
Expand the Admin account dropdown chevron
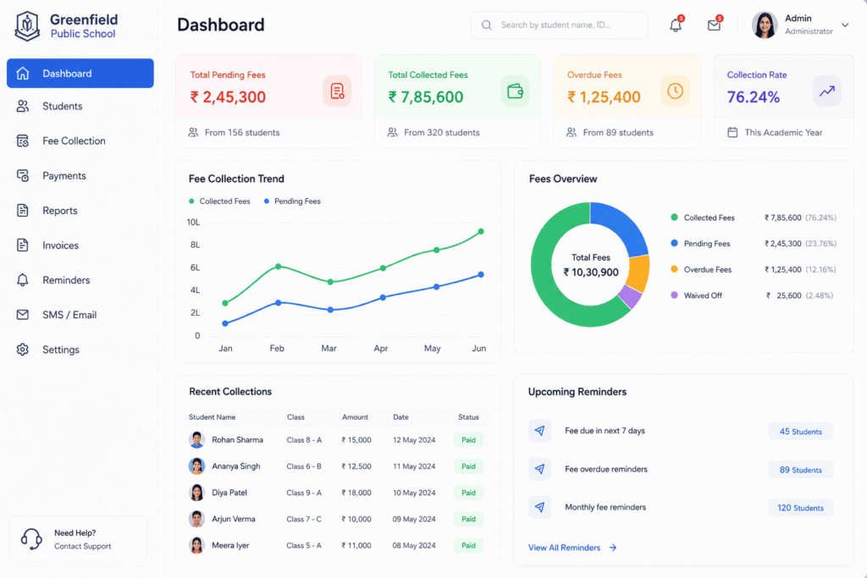(845, 25)
